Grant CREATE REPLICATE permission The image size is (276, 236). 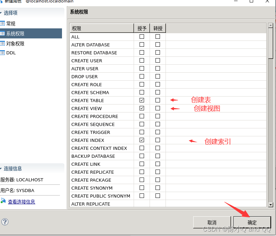tap(142, 172)
